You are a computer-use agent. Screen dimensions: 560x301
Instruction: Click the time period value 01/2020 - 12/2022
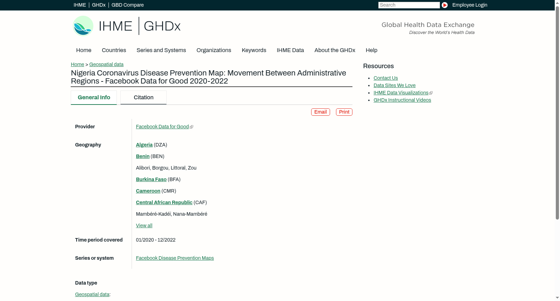(156, 240)
